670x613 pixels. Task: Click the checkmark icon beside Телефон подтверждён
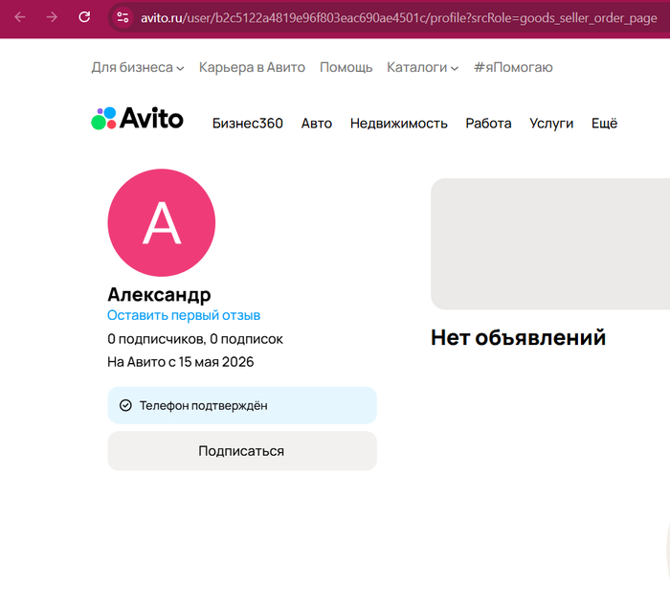point(125,405)
